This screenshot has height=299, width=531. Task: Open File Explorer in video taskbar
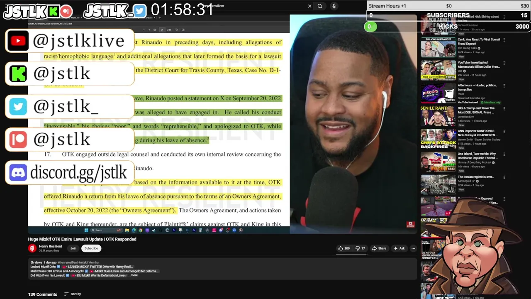(x=127, y=230)
